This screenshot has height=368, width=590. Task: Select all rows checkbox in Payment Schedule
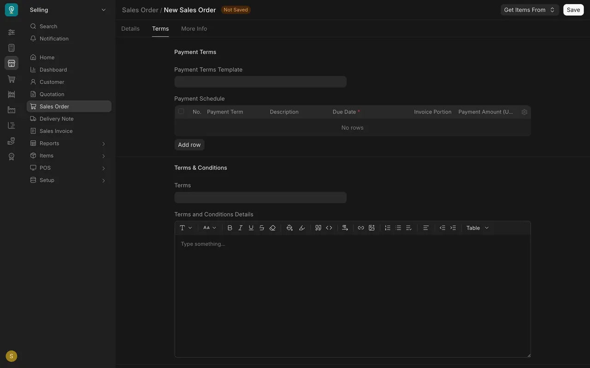point(181,111)
